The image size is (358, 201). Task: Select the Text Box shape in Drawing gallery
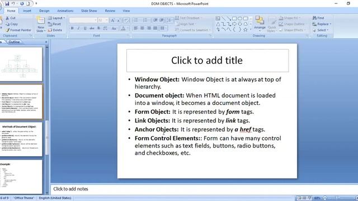(218, 18)
